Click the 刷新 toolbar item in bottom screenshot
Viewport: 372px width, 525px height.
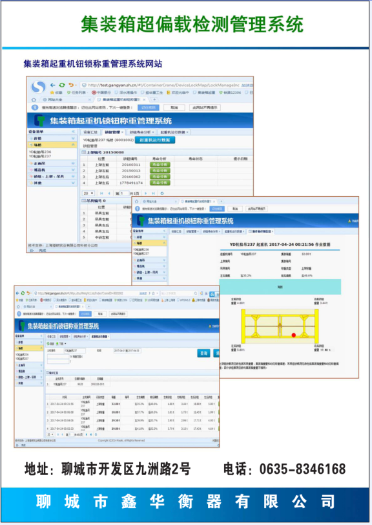click(x=50, y=344)
